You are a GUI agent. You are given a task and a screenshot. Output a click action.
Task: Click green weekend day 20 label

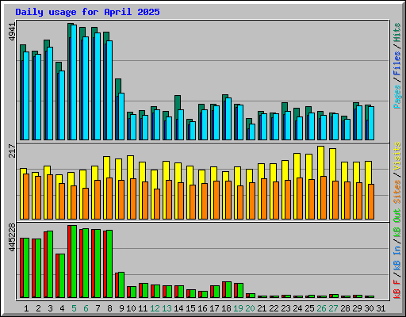[250, 308]
